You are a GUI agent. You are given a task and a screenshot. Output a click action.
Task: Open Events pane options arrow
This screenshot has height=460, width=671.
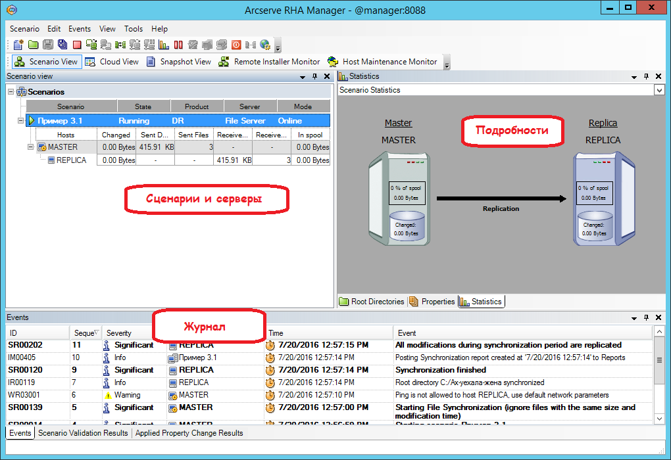click(x=634, y=318)
